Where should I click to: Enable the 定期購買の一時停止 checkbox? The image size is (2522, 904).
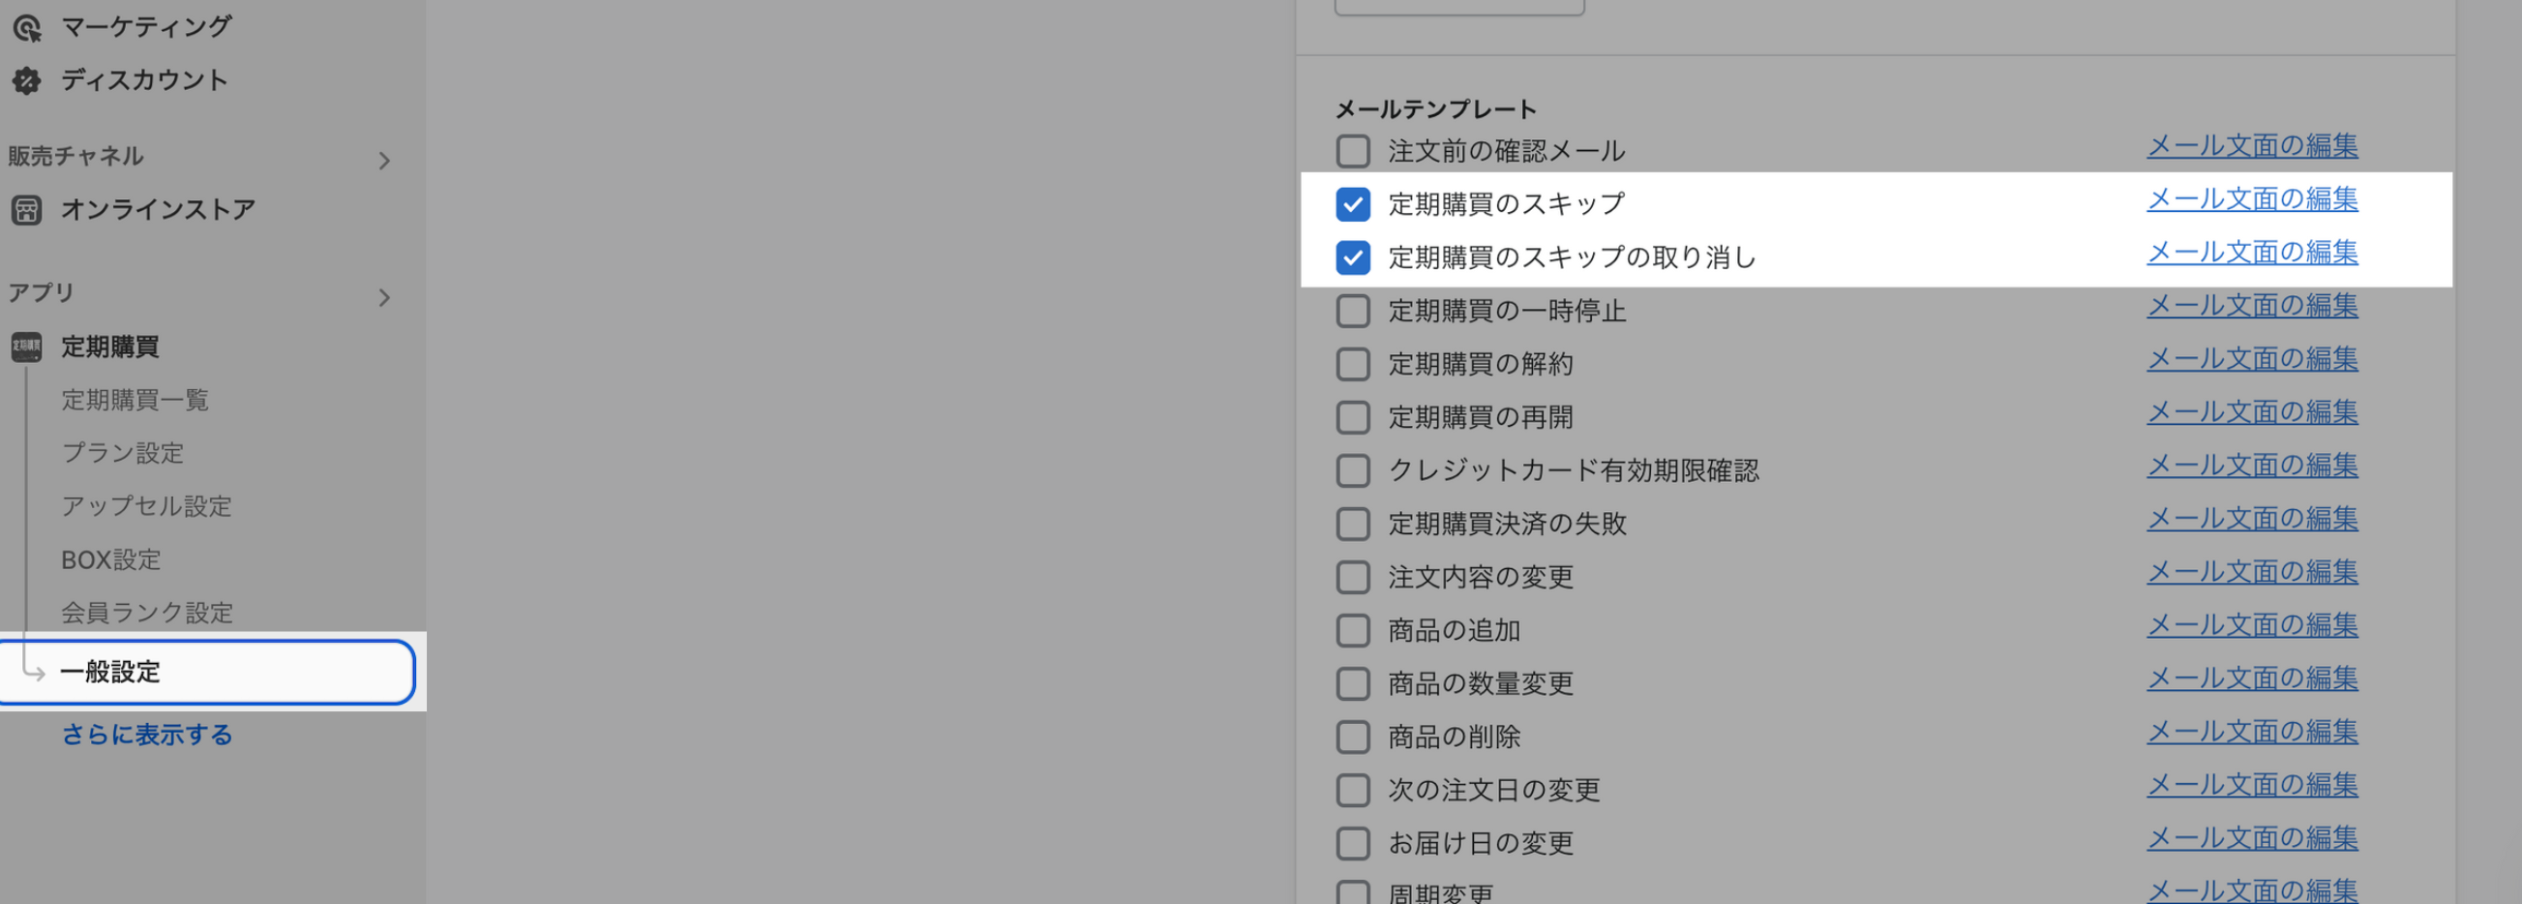(x=1352, y=312)
